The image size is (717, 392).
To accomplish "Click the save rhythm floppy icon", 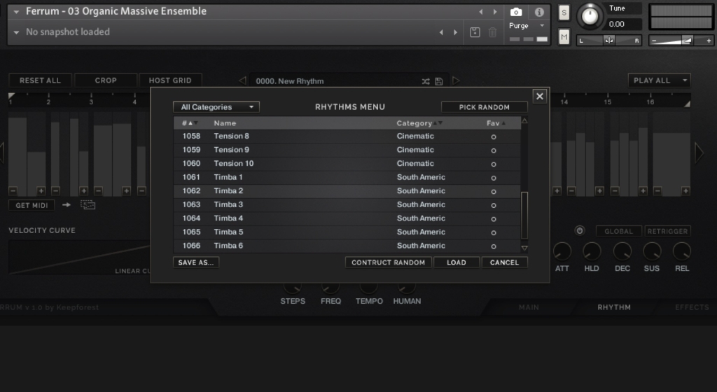I will [x=439, y=81].
